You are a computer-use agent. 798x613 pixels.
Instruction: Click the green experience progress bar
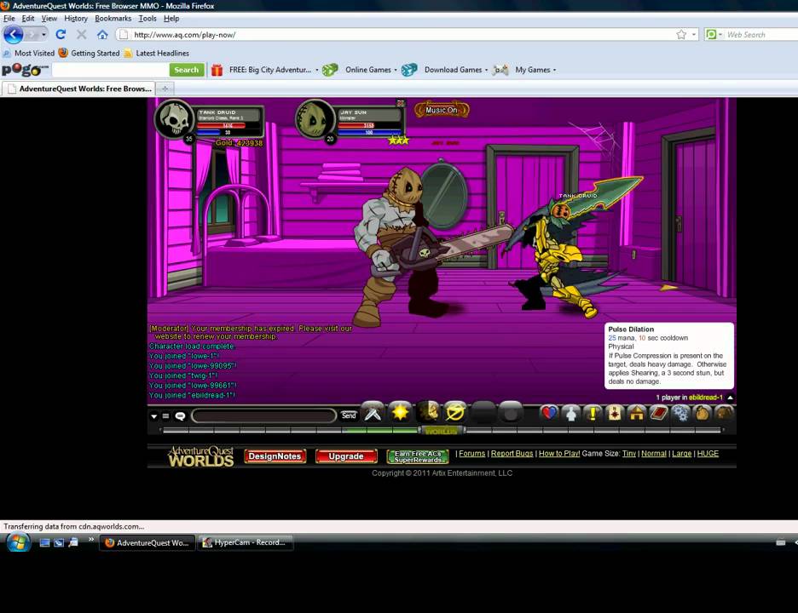coord(442,430)
